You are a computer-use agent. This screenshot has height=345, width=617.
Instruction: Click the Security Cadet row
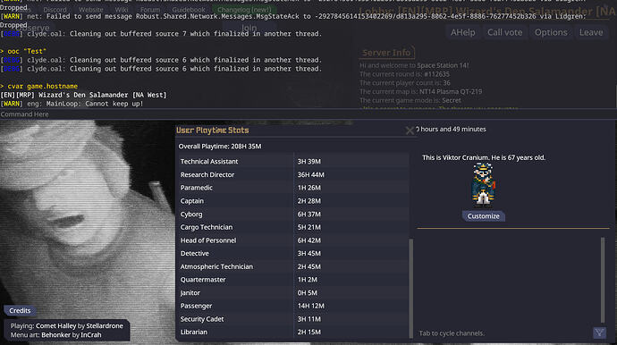293,319
